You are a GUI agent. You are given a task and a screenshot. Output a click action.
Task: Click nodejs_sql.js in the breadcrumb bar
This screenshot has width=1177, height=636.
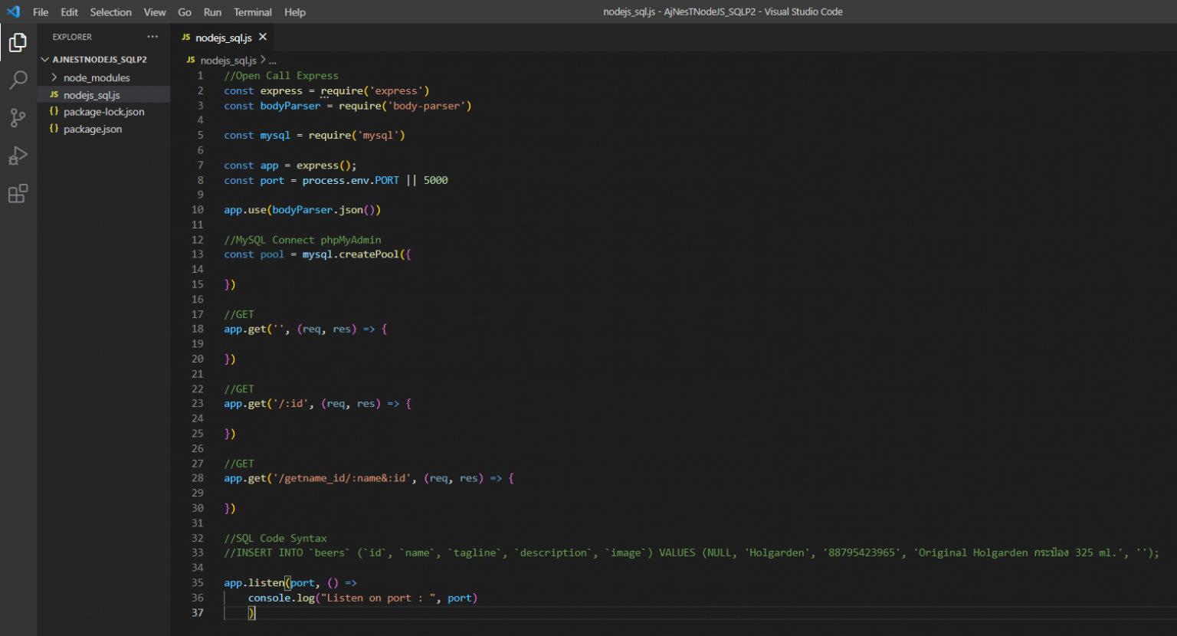[228, 61]
